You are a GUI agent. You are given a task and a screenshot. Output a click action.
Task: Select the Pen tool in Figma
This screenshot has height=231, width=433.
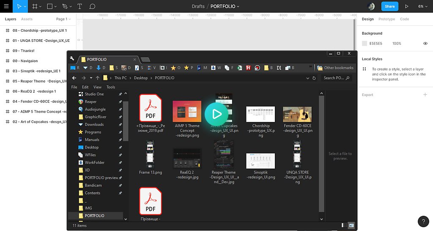tap(65, 6)
